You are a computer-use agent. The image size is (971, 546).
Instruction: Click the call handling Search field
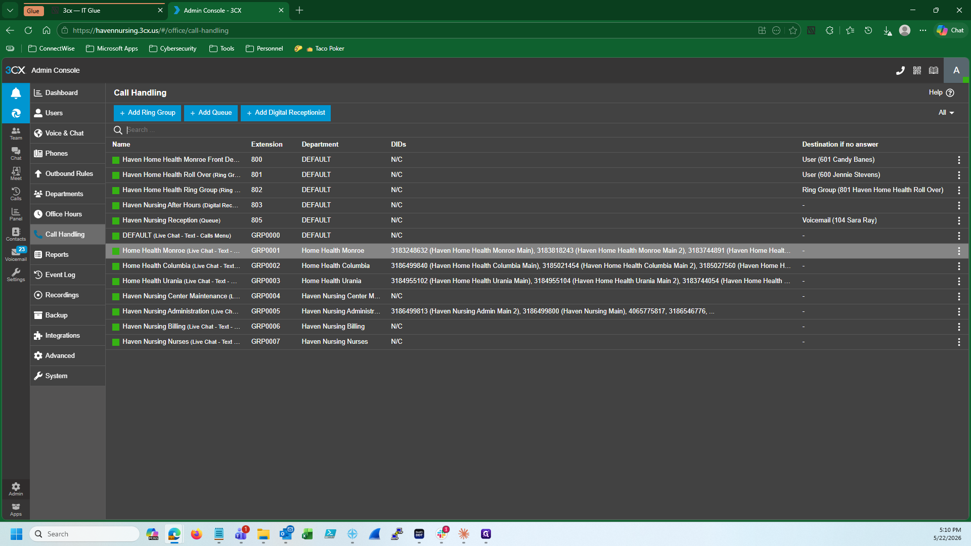[537, 130]
